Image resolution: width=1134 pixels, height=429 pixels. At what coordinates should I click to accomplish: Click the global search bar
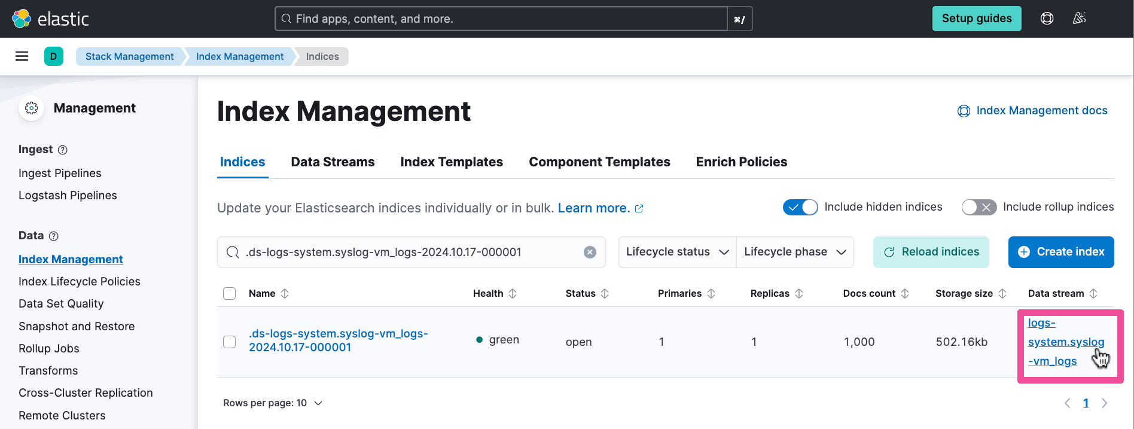[501, 19]
